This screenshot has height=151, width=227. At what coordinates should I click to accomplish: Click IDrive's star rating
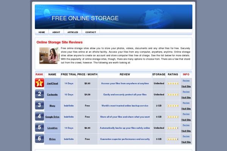(x=173, y=139)
